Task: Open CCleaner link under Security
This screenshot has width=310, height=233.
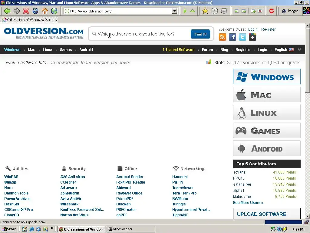Action: pyautogui.click(x=68, y=182)
